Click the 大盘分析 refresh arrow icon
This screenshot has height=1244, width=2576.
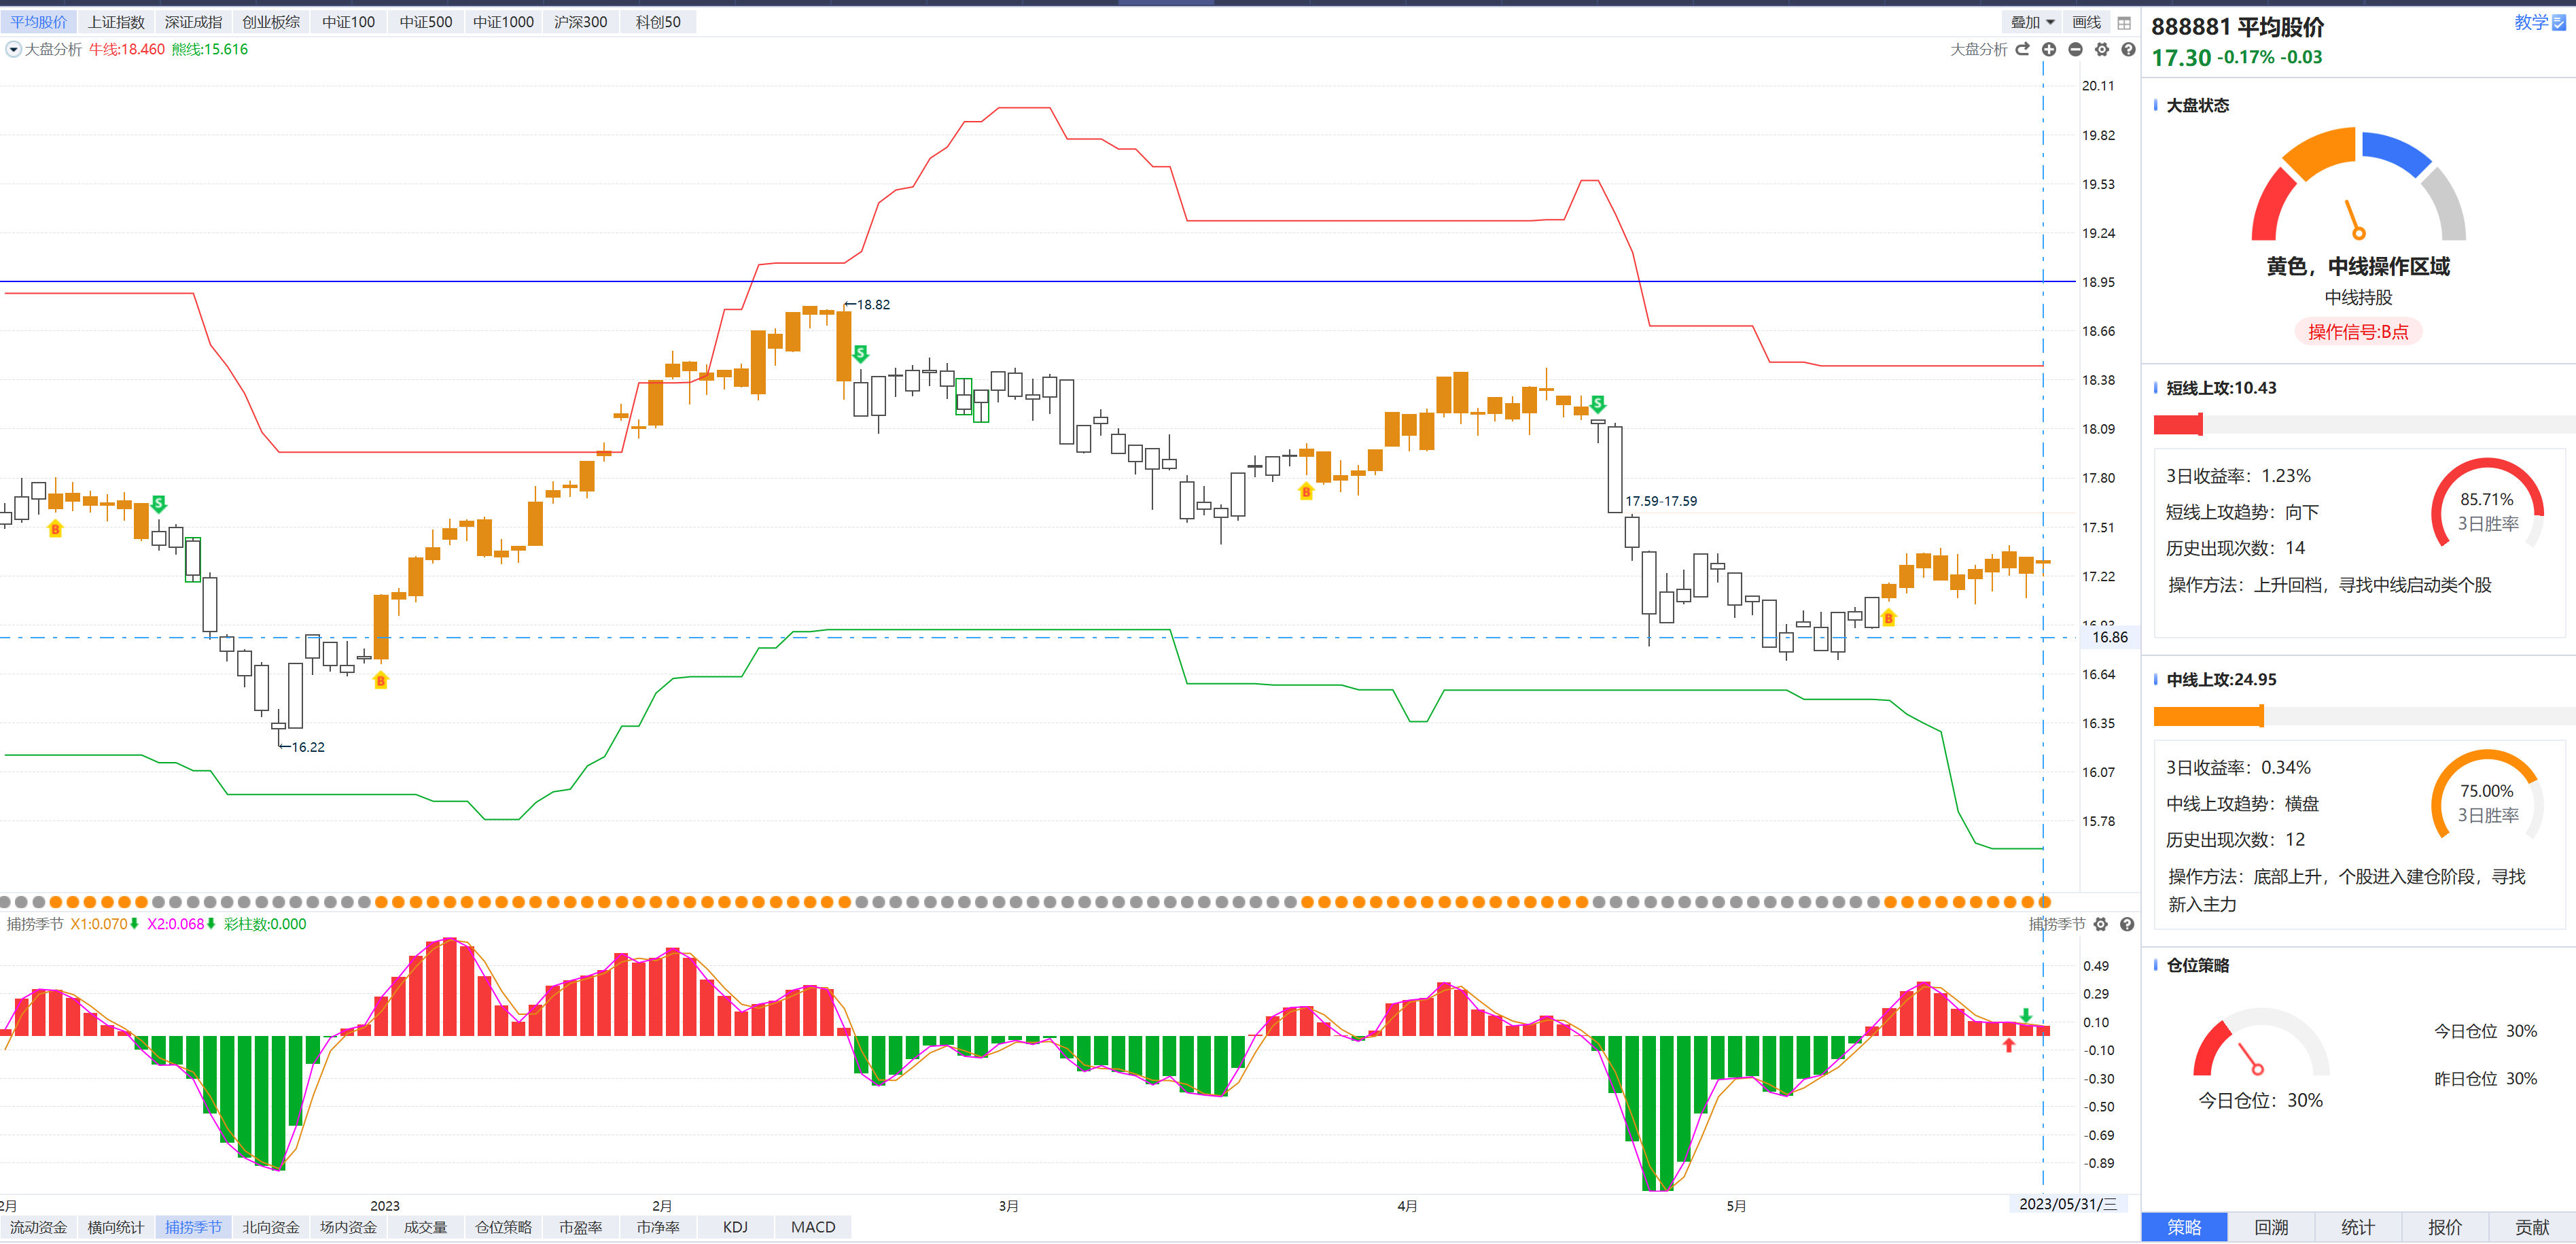[x=2022, y=49]
